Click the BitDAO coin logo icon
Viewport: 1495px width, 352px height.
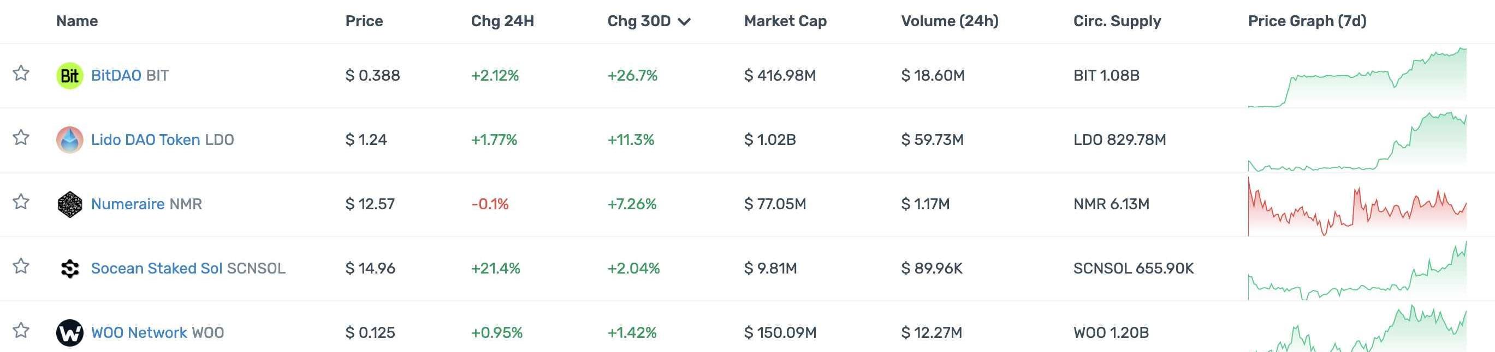(70, 76)
